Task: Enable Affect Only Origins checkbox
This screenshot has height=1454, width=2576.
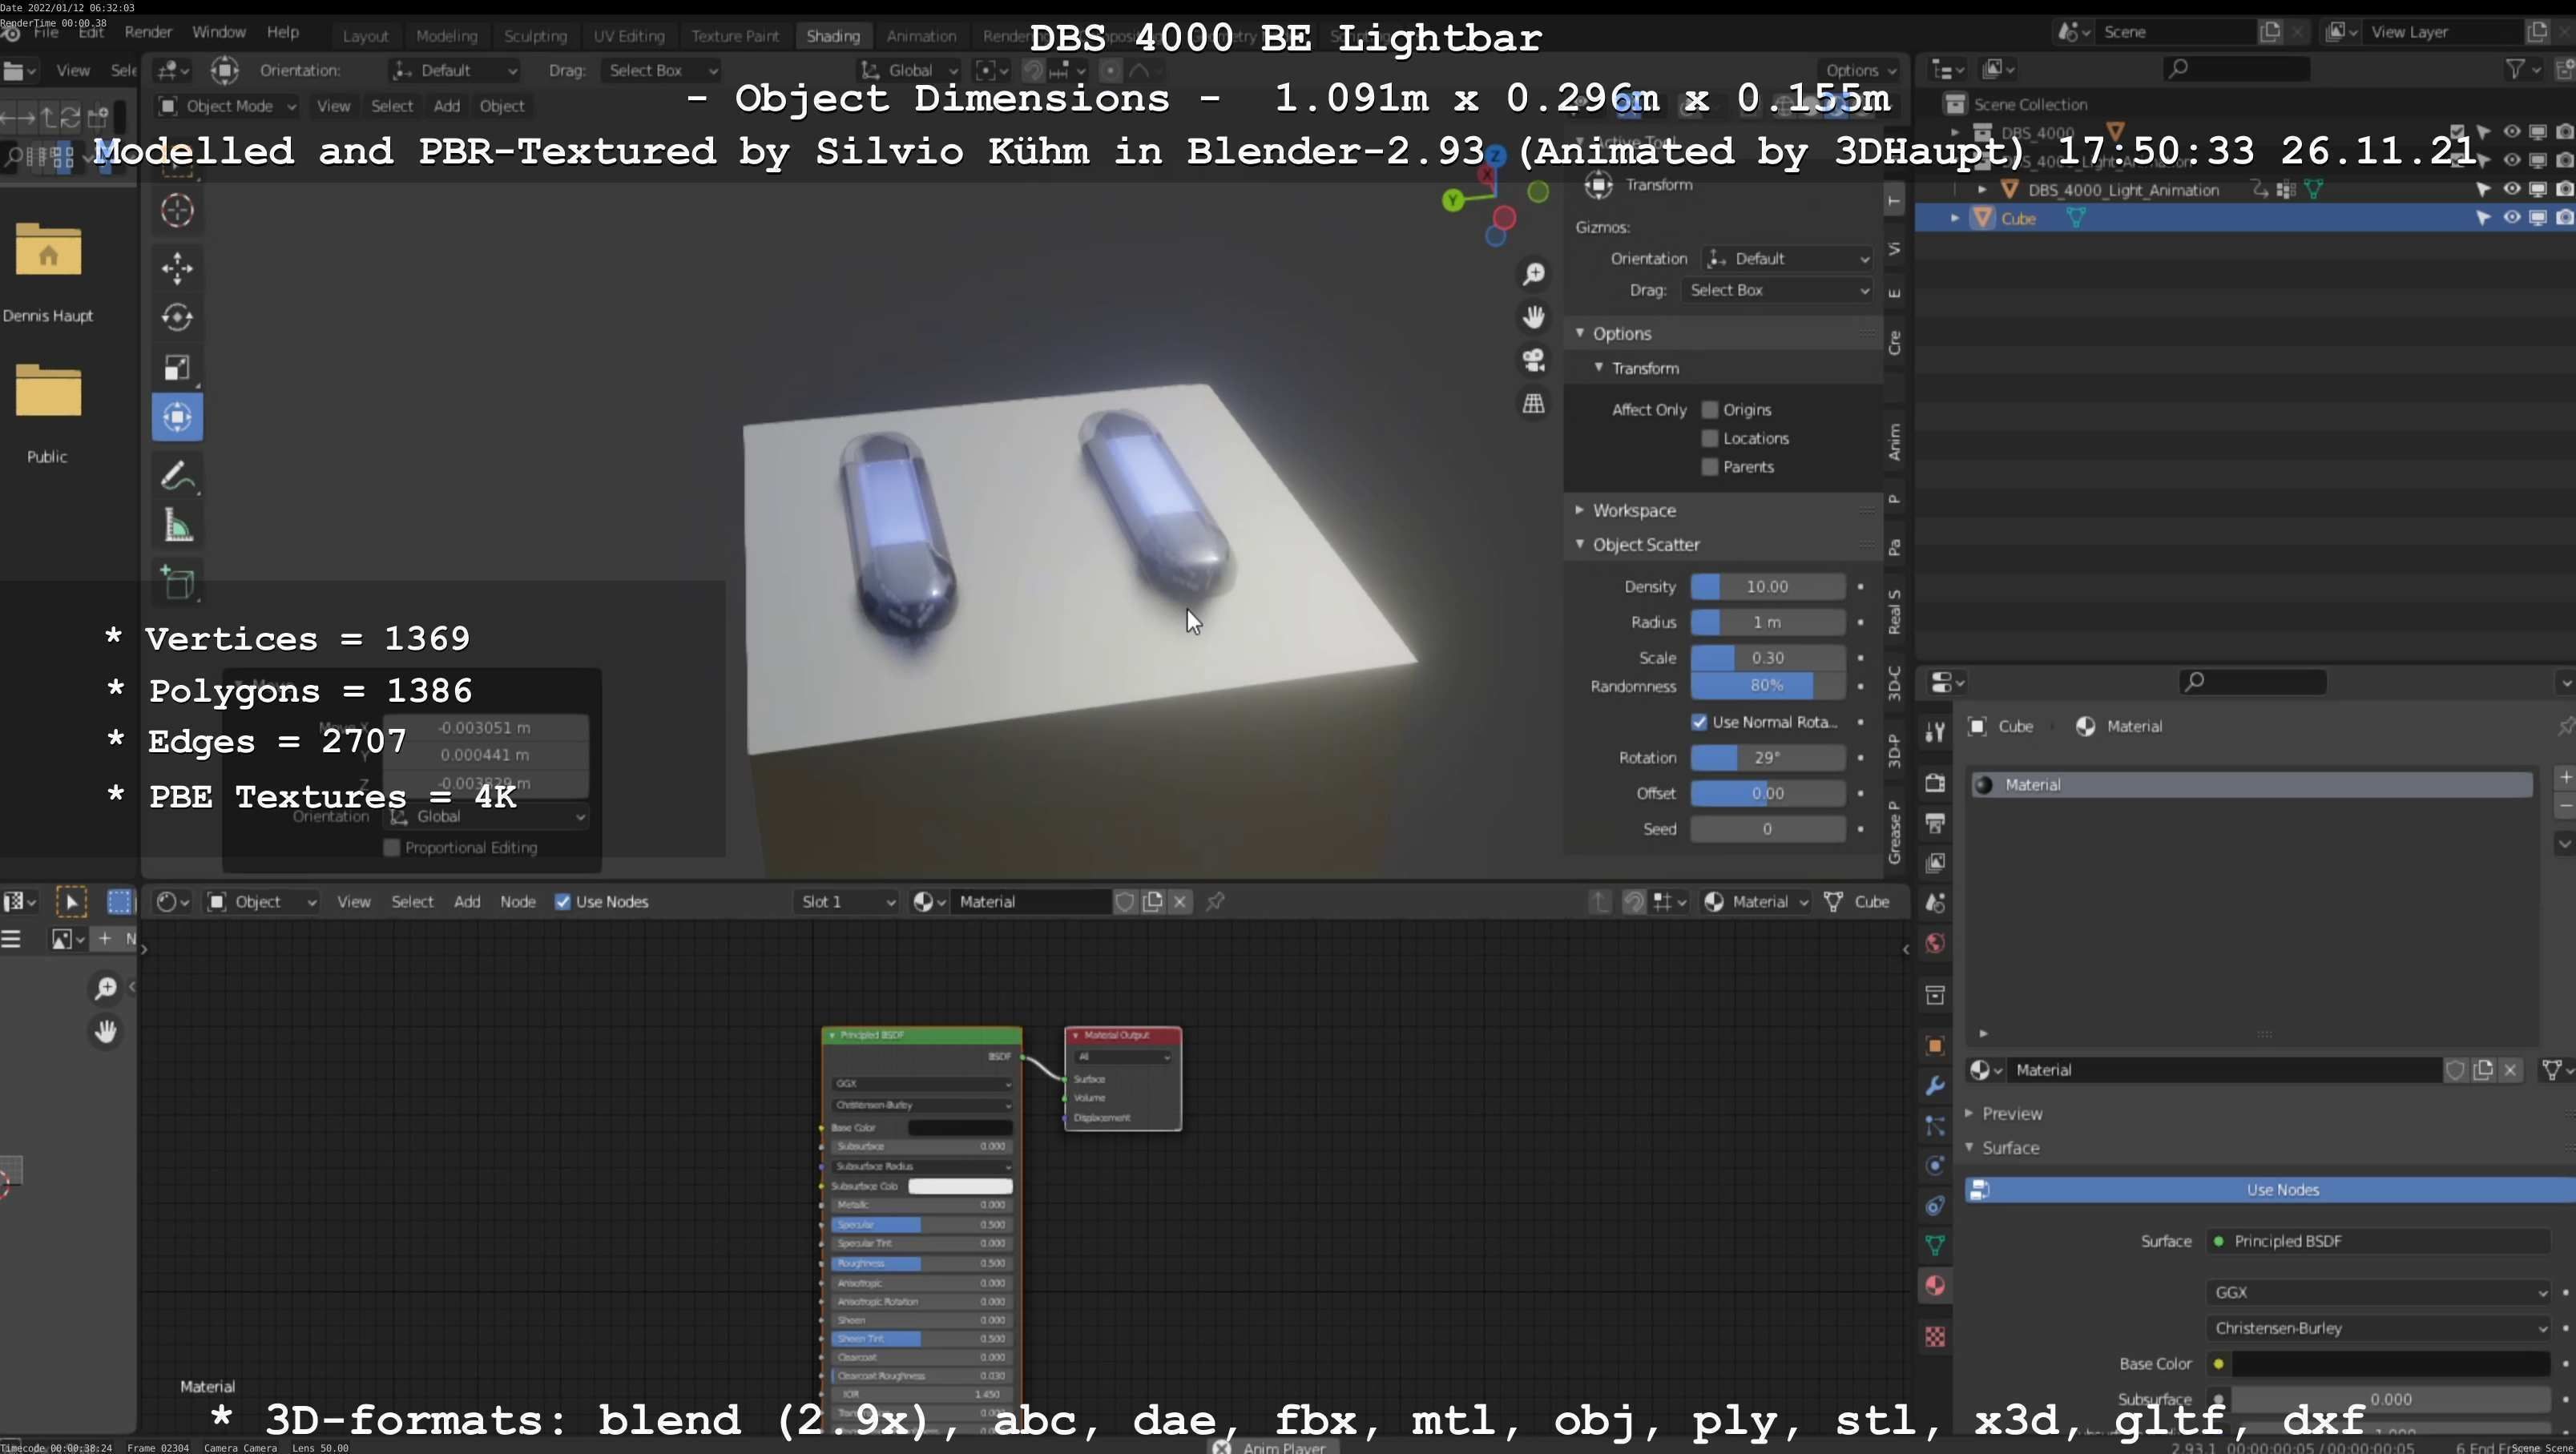Action: click(1709, 409)
